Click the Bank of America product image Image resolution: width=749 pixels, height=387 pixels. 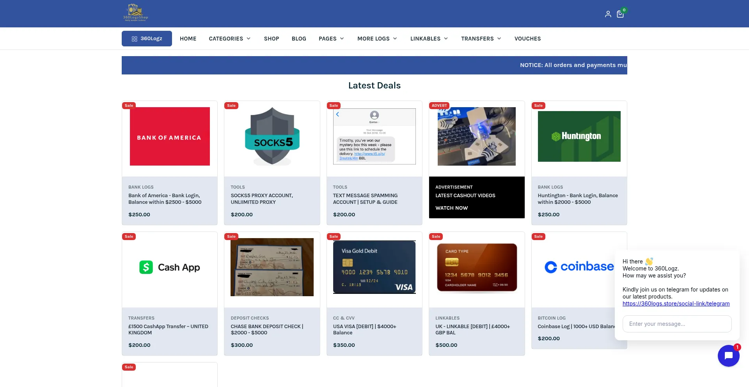[170, 136]
